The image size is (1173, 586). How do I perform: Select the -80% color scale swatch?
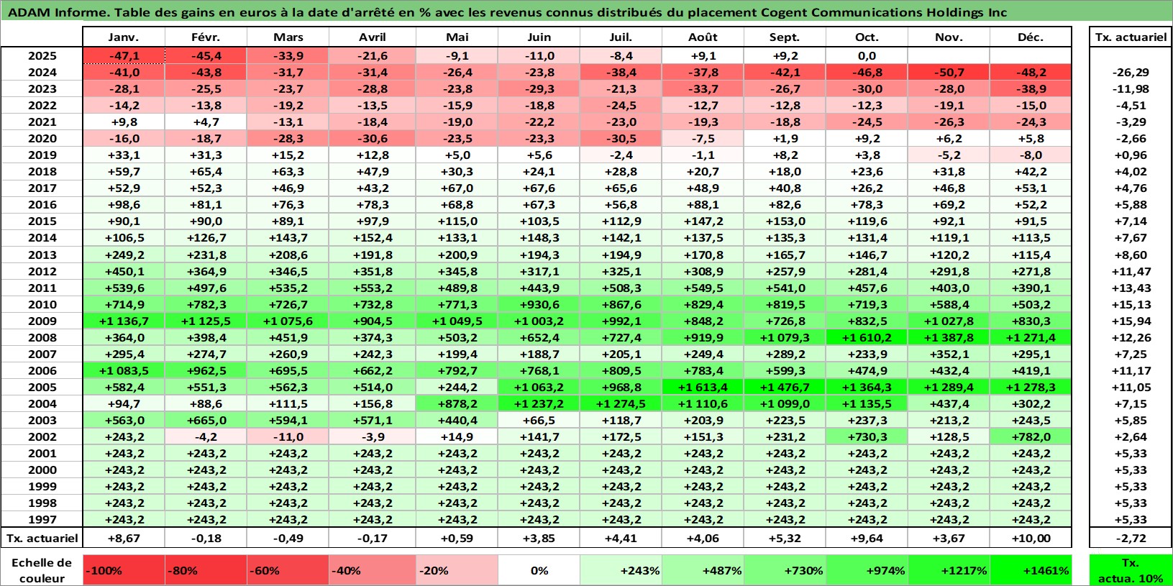coord(206,570)
